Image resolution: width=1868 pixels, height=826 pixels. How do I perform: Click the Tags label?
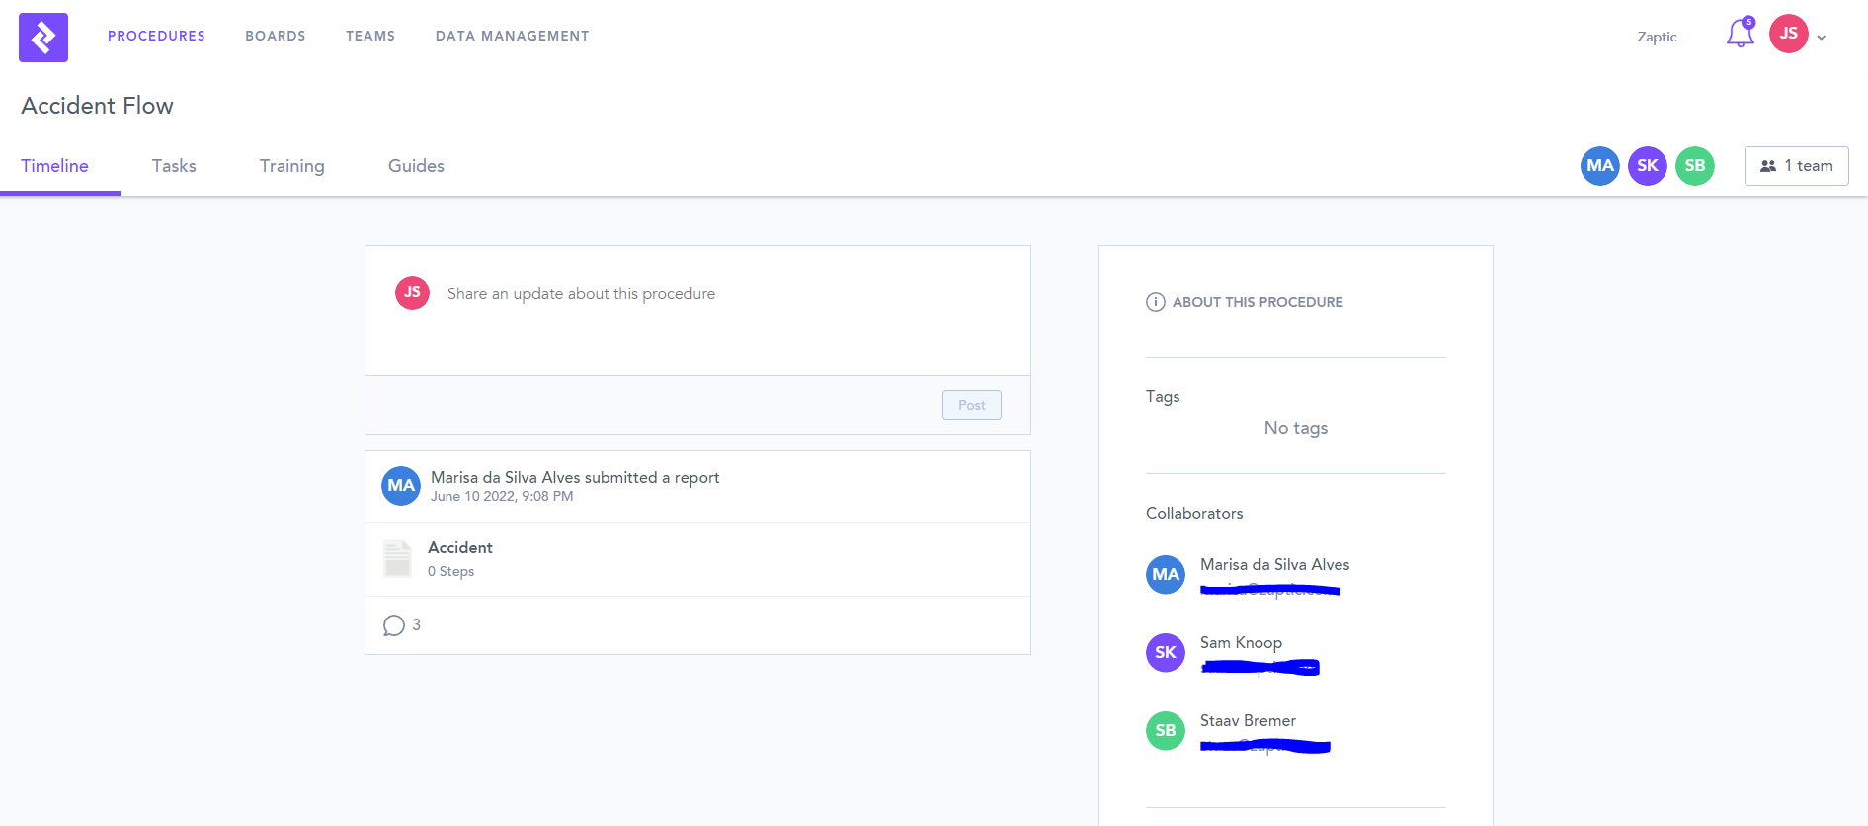(x=1163, y=396)
